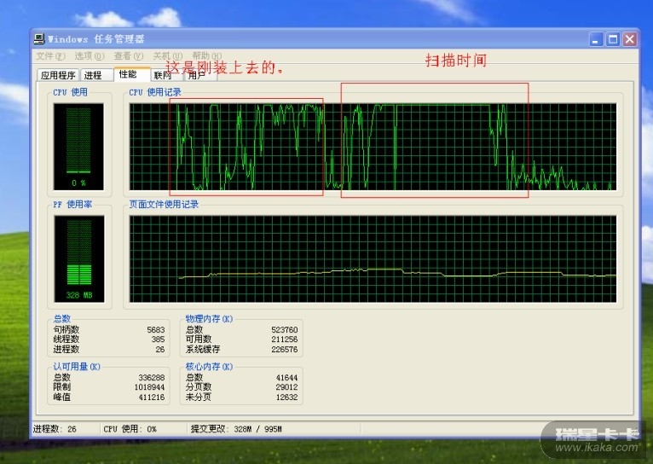The width and height of the screenshot is (653, 464).
Task: Click the 线程数 label
Action: click(x=66, y=339)
